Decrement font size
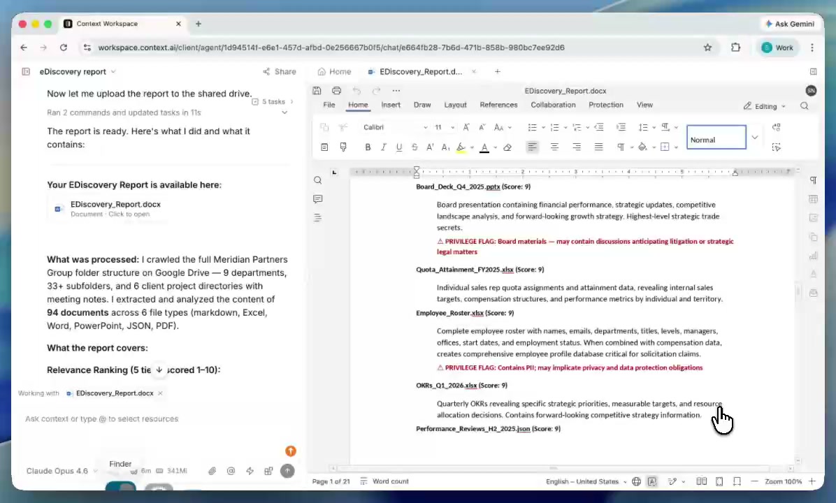This screenshot has width=836, height=503. coord(482,127)
